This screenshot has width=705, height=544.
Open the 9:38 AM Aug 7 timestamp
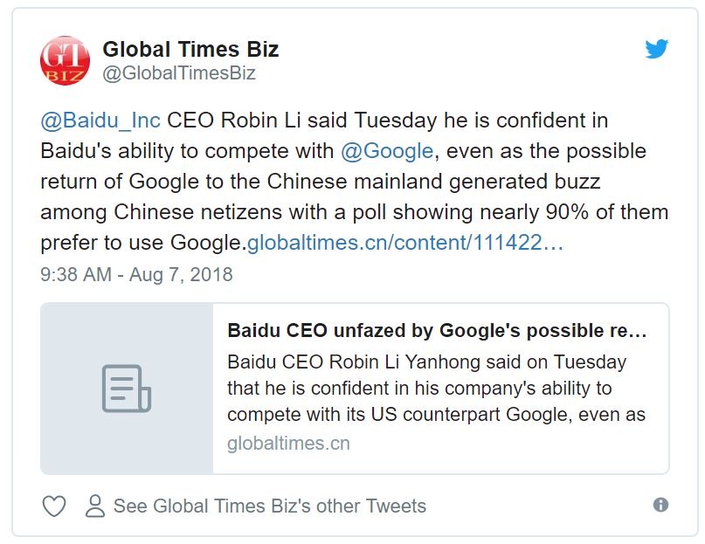pyautogui.click(x=136, y=274)
